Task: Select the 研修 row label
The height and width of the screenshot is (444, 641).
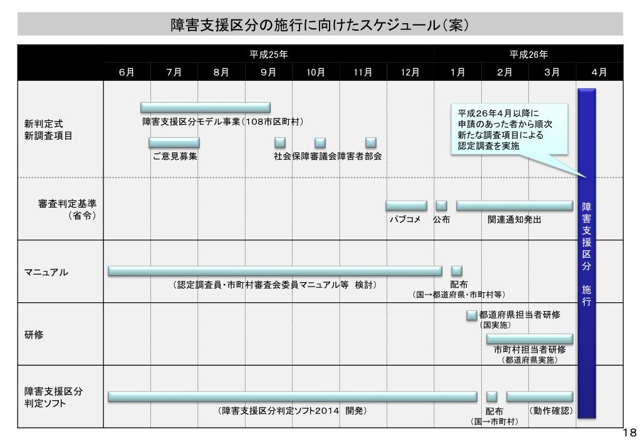Action: 34,335
